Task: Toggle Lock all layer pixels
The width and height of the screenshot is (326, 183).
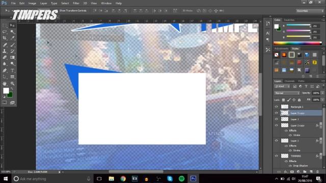Action: coord(299,100)
